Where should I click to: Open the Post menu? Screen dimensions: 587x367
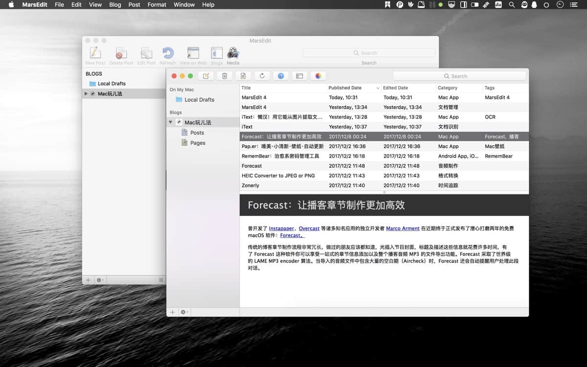click(134, 4)
